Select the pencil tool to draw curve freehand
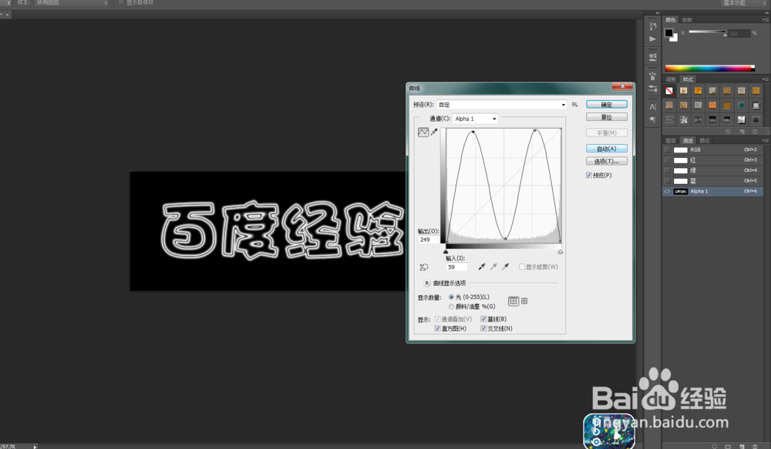Screen dimensions: 771x449 coord(433,132)
